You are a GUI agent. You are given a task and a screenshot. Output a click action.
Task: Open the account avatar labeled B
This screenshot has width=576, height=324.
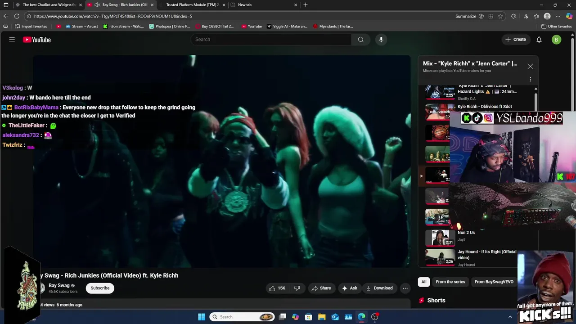click(x=556, y=40)
